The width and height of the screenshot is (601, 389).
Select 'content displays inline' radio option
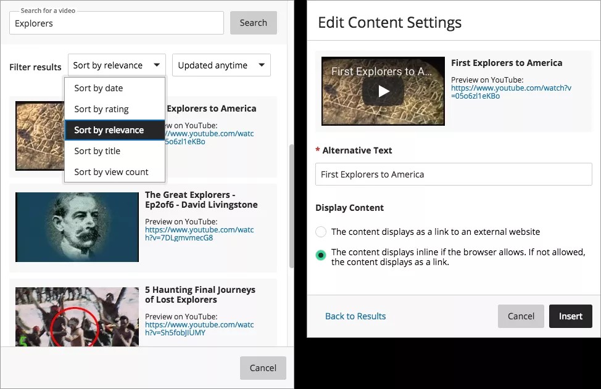coord(321,255)
